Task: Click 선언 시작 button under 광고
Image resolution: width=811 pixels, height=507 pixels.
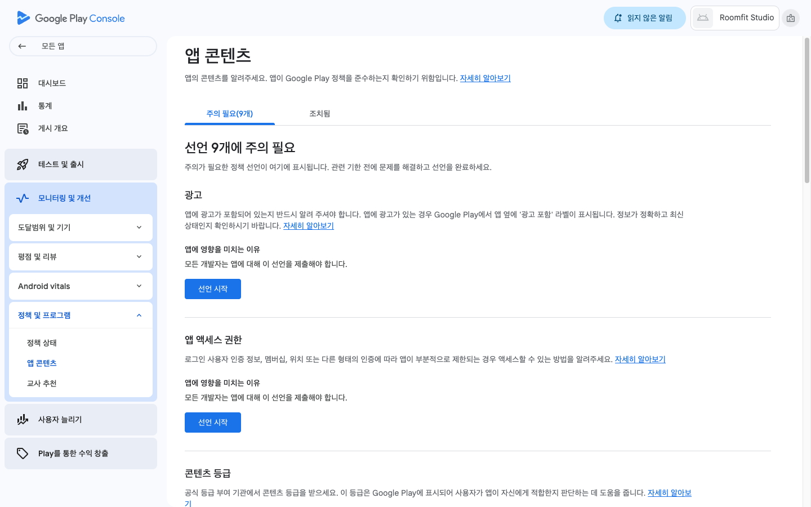Action: (213, 289)
